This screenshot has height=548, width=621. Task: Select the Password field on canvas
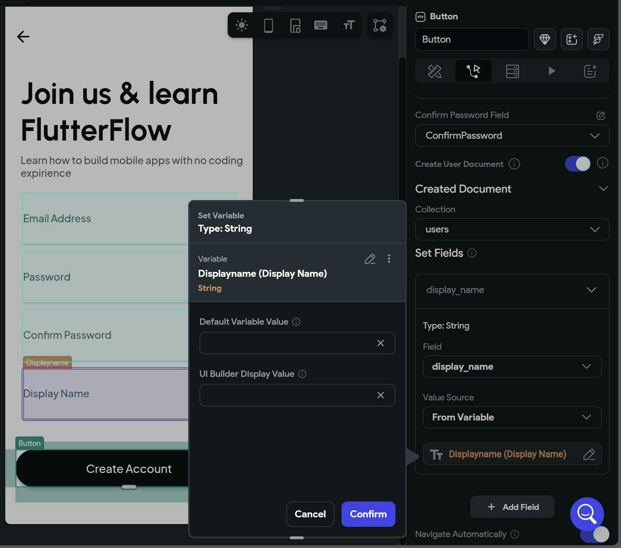click(x=105, y=277)
